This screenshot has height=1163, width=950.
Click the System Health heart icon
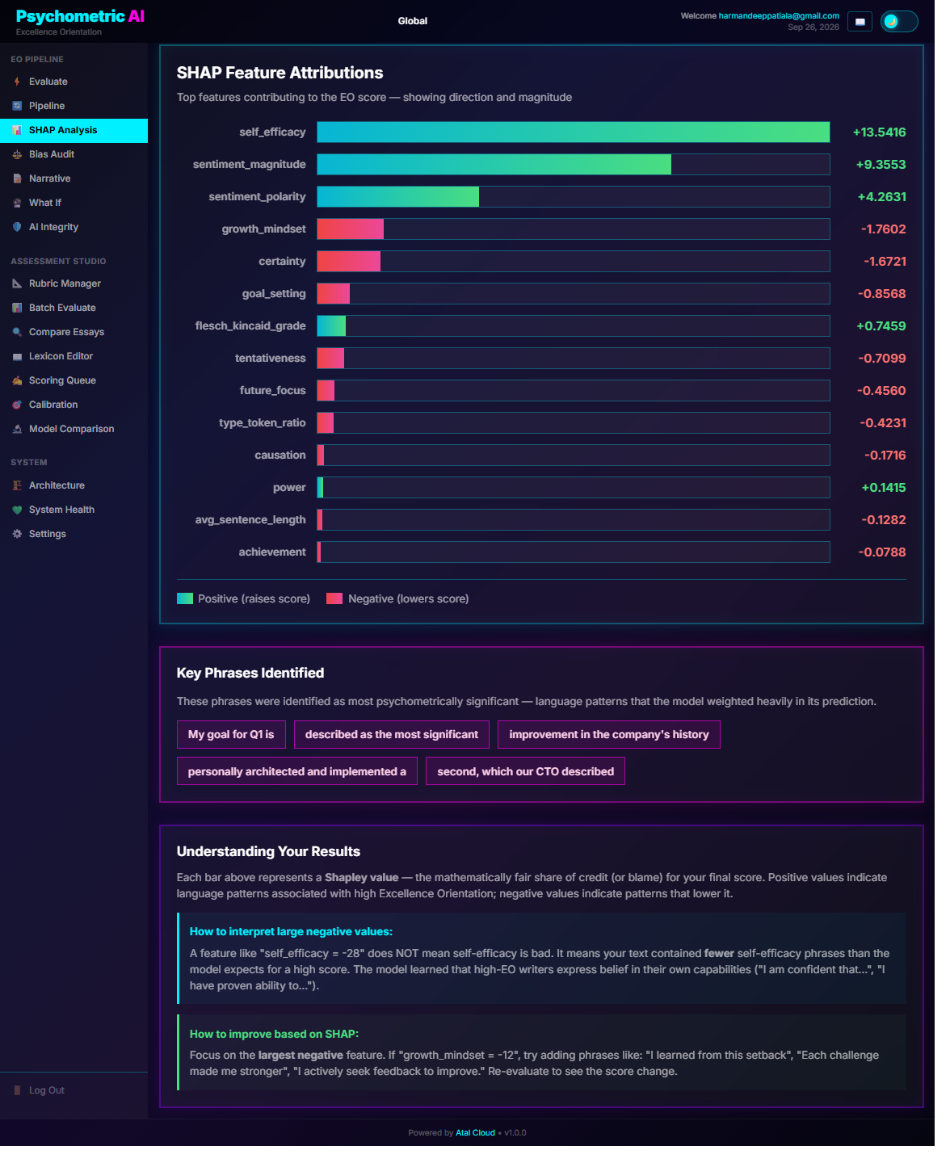click(17, 510)
